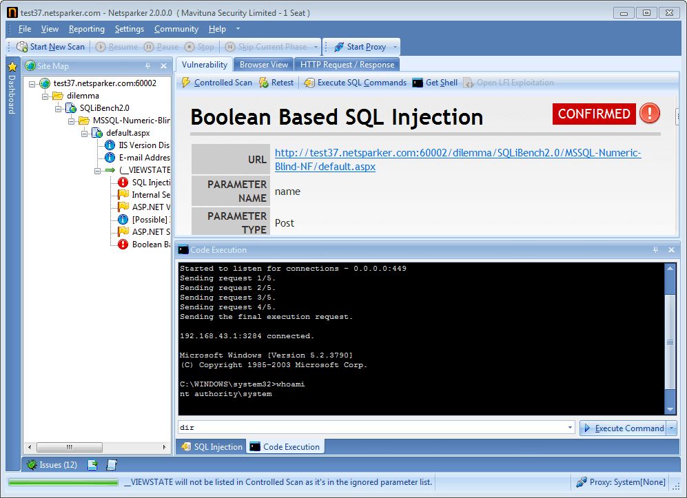Toggle auto-hide pin on Site Map panel
The image size is (687, 498).
[x=148, y=66]
